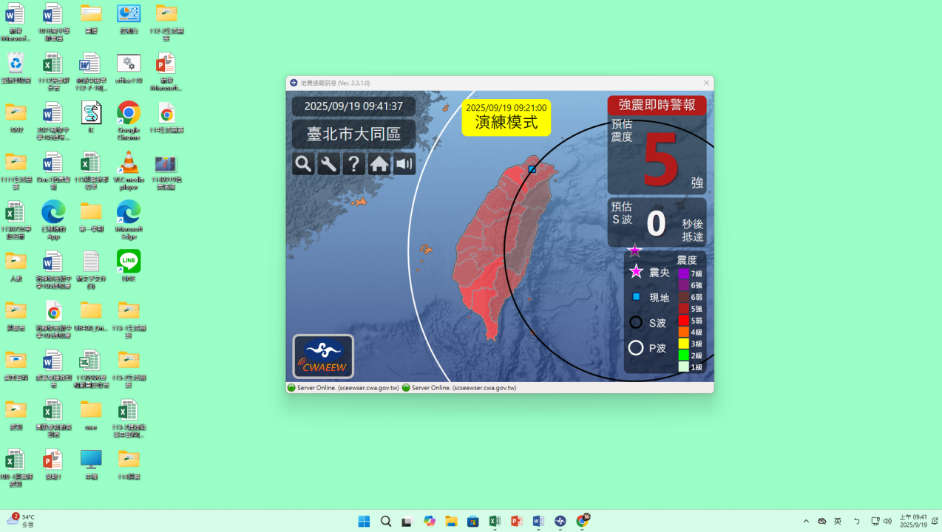Open taskbar clock showing 上午 09:41

(x=913, y=521)
